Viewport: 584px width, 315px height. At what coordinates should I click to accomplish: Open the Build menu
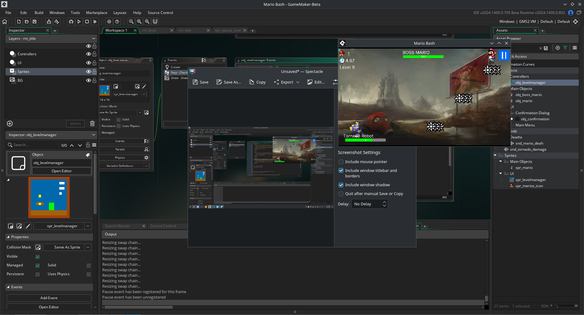[39, 13]
